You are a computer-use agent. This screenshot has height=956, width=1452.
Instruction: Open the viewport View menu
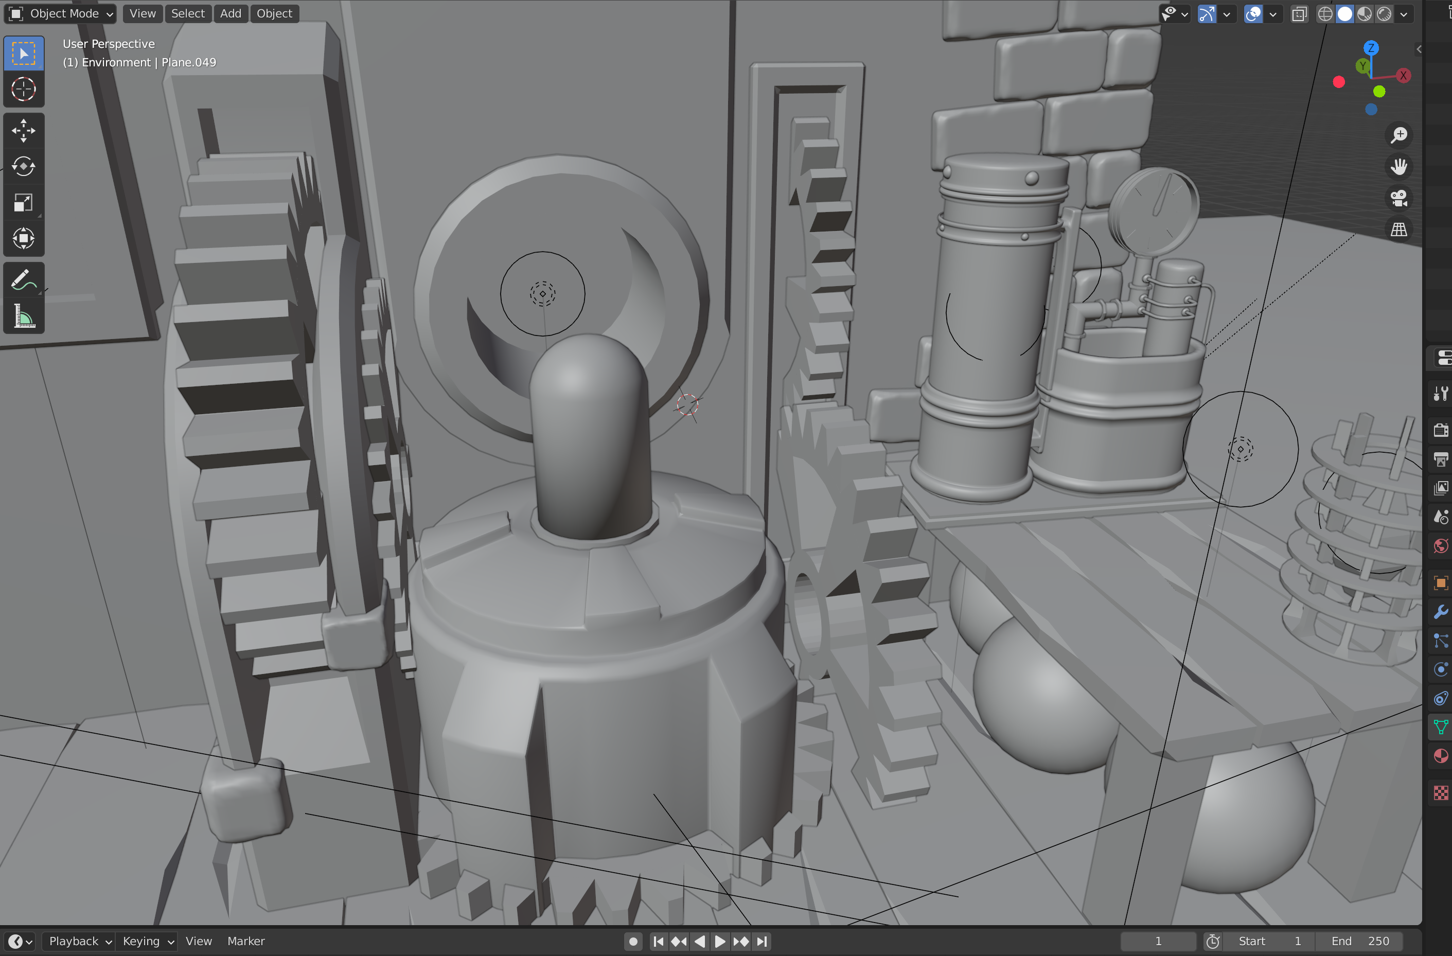click(142, 13)
